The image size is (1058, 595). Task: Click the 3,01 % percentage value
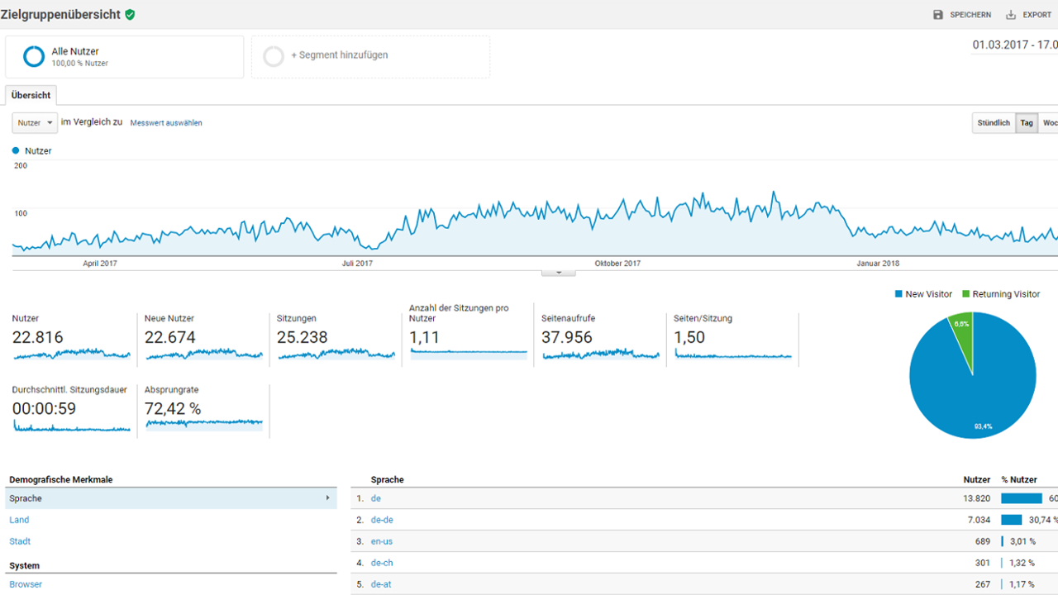point(1021,541)
